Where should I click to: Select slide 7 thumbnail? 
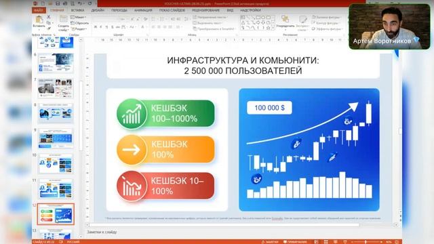point(56,88)
